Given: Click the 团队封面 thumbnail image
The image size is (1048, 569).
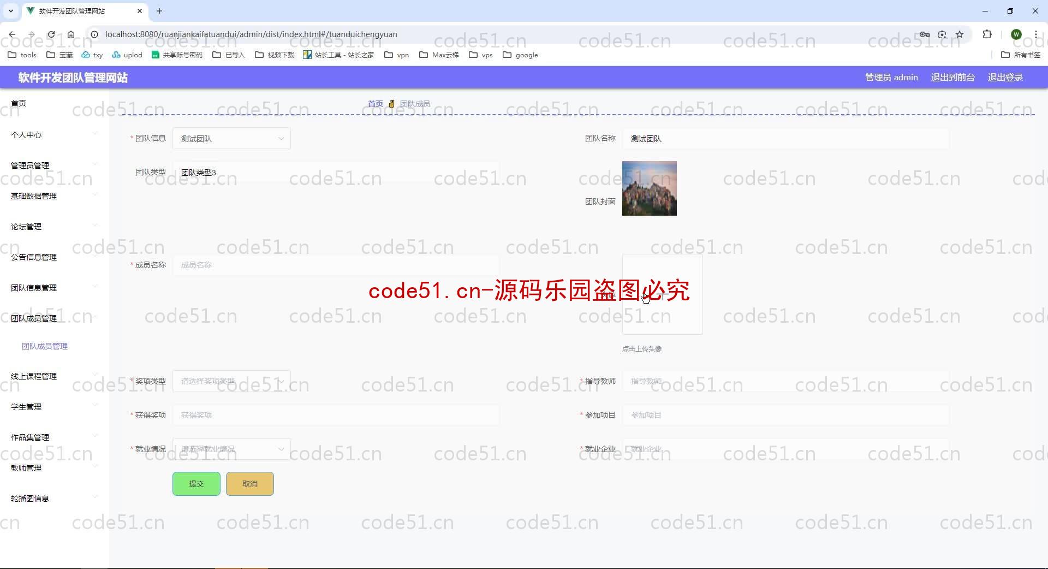Looking at the screenshot, I should [x=650, y=188].
